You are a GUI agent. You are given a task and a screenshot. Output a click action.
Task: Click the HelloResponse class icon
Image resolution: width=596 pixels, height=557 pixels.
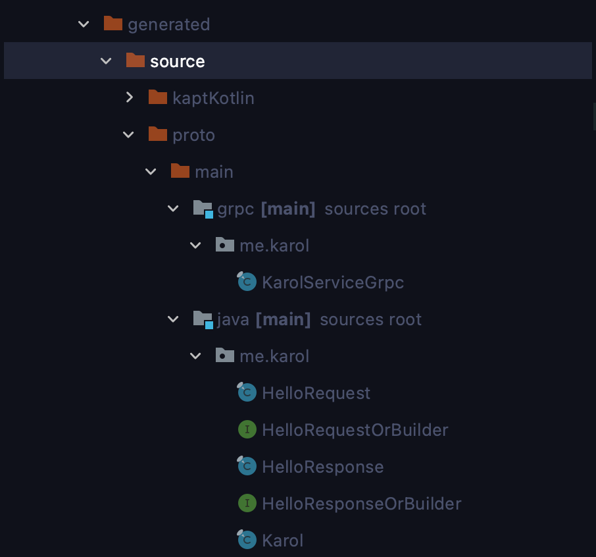(x=247, y=466)
